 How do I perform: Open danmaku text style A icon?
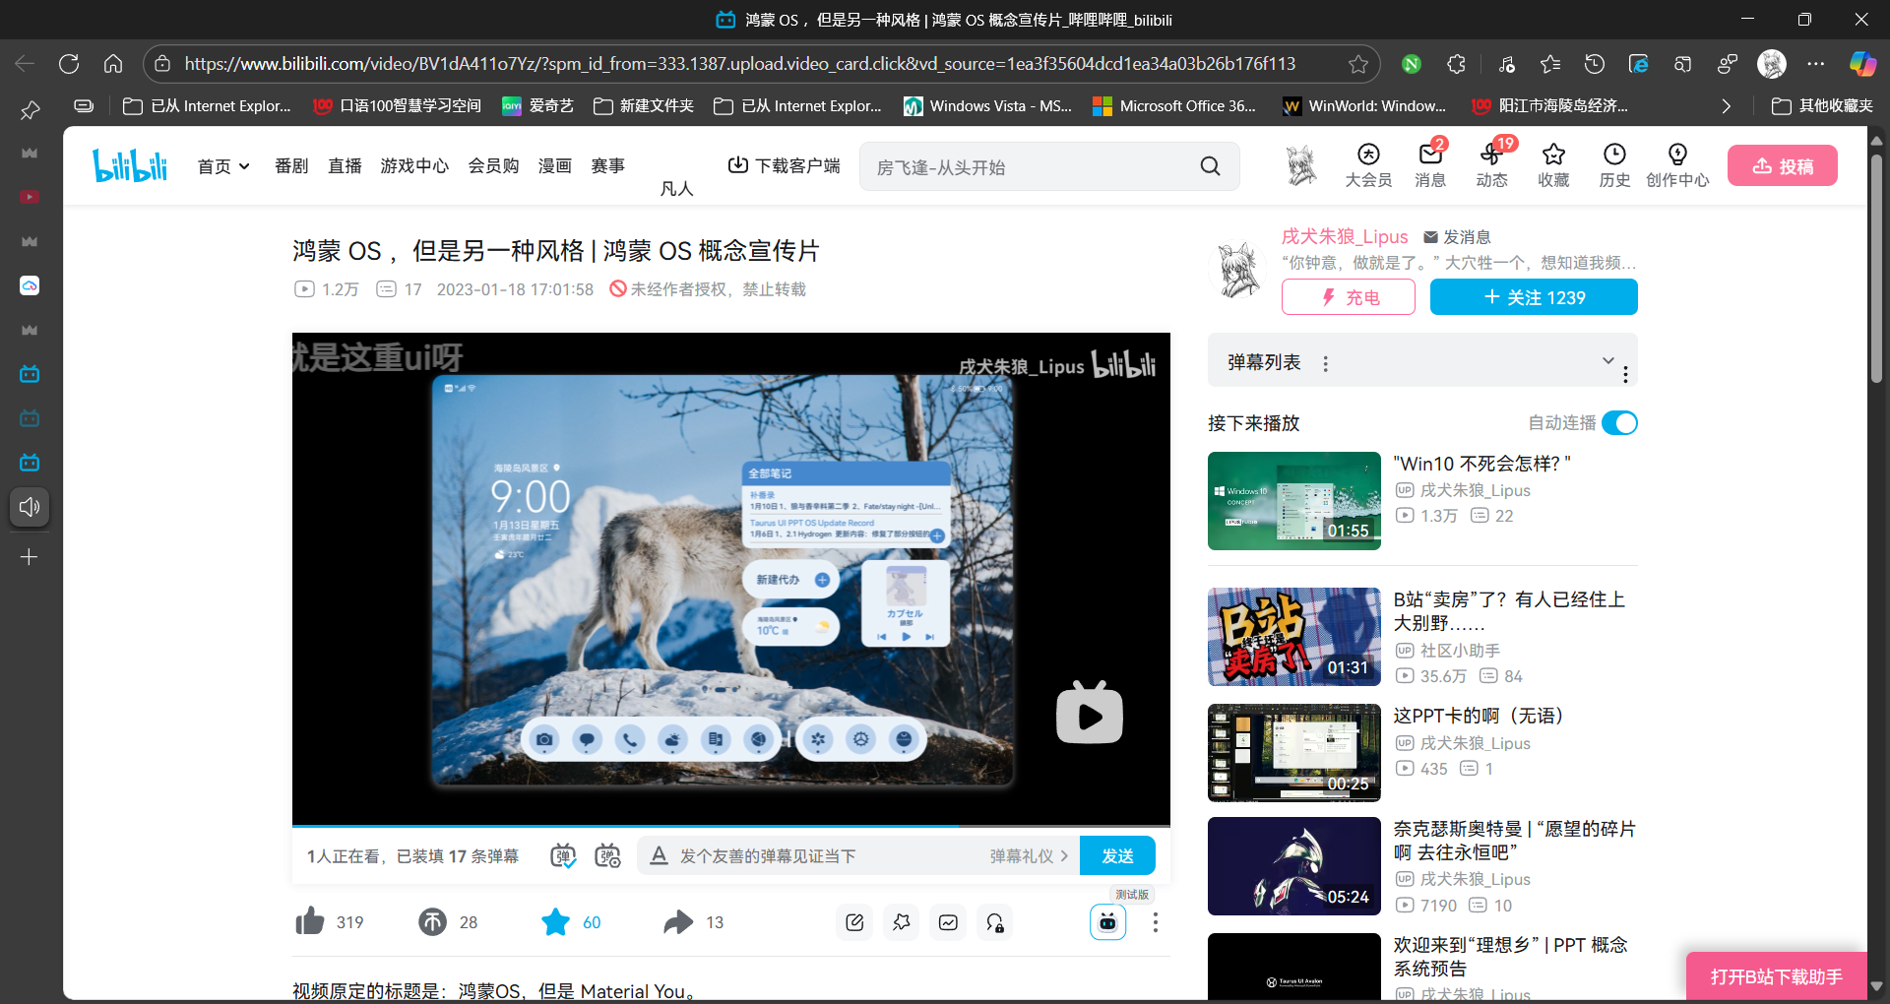point(659,855)
